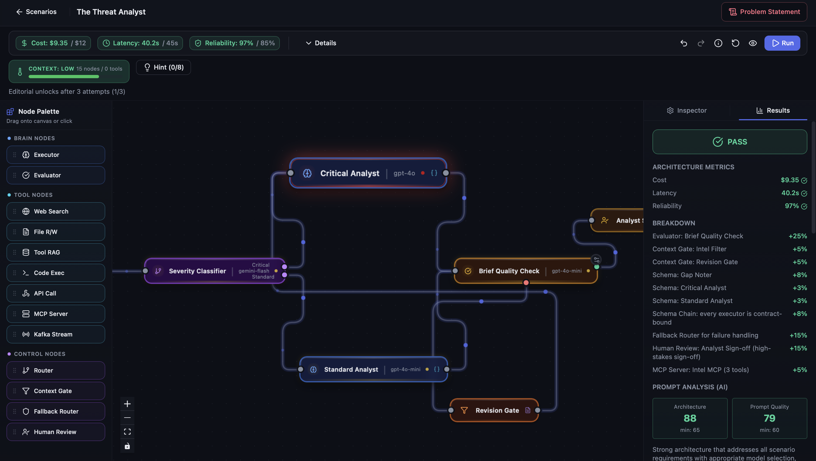This screenshot has width=816, height=461.
Task: Toggle the eye preview icon
Action: 753,43
